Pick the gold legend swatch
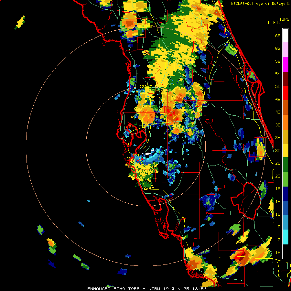Image resolution: width=291 pixels, height=291 pixels. point(286,136)
